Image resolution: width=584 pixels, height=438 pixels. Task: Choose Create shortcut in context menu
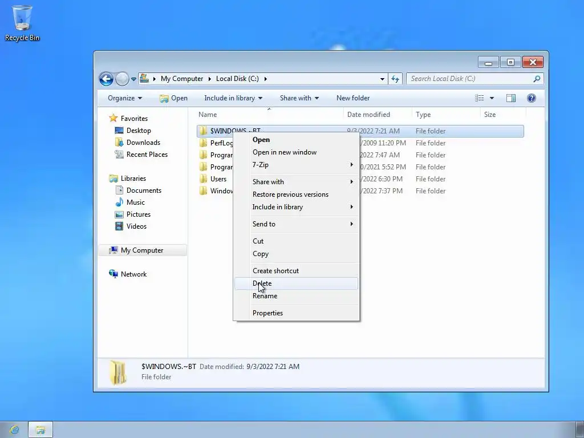[296, 271]
